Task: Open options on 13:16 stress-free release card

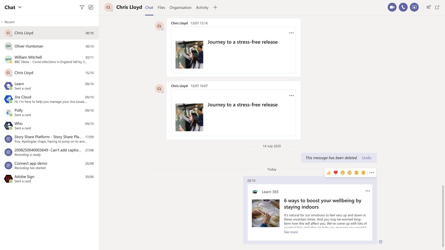Action: tap(291, 33)
